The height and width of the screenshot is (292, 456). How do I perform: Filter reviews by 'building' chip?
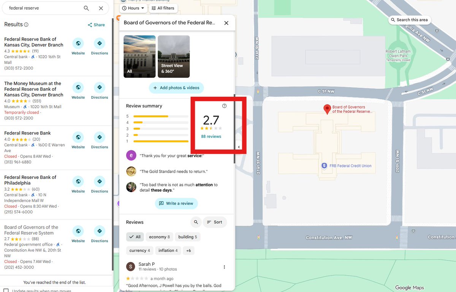coord(188,237)
